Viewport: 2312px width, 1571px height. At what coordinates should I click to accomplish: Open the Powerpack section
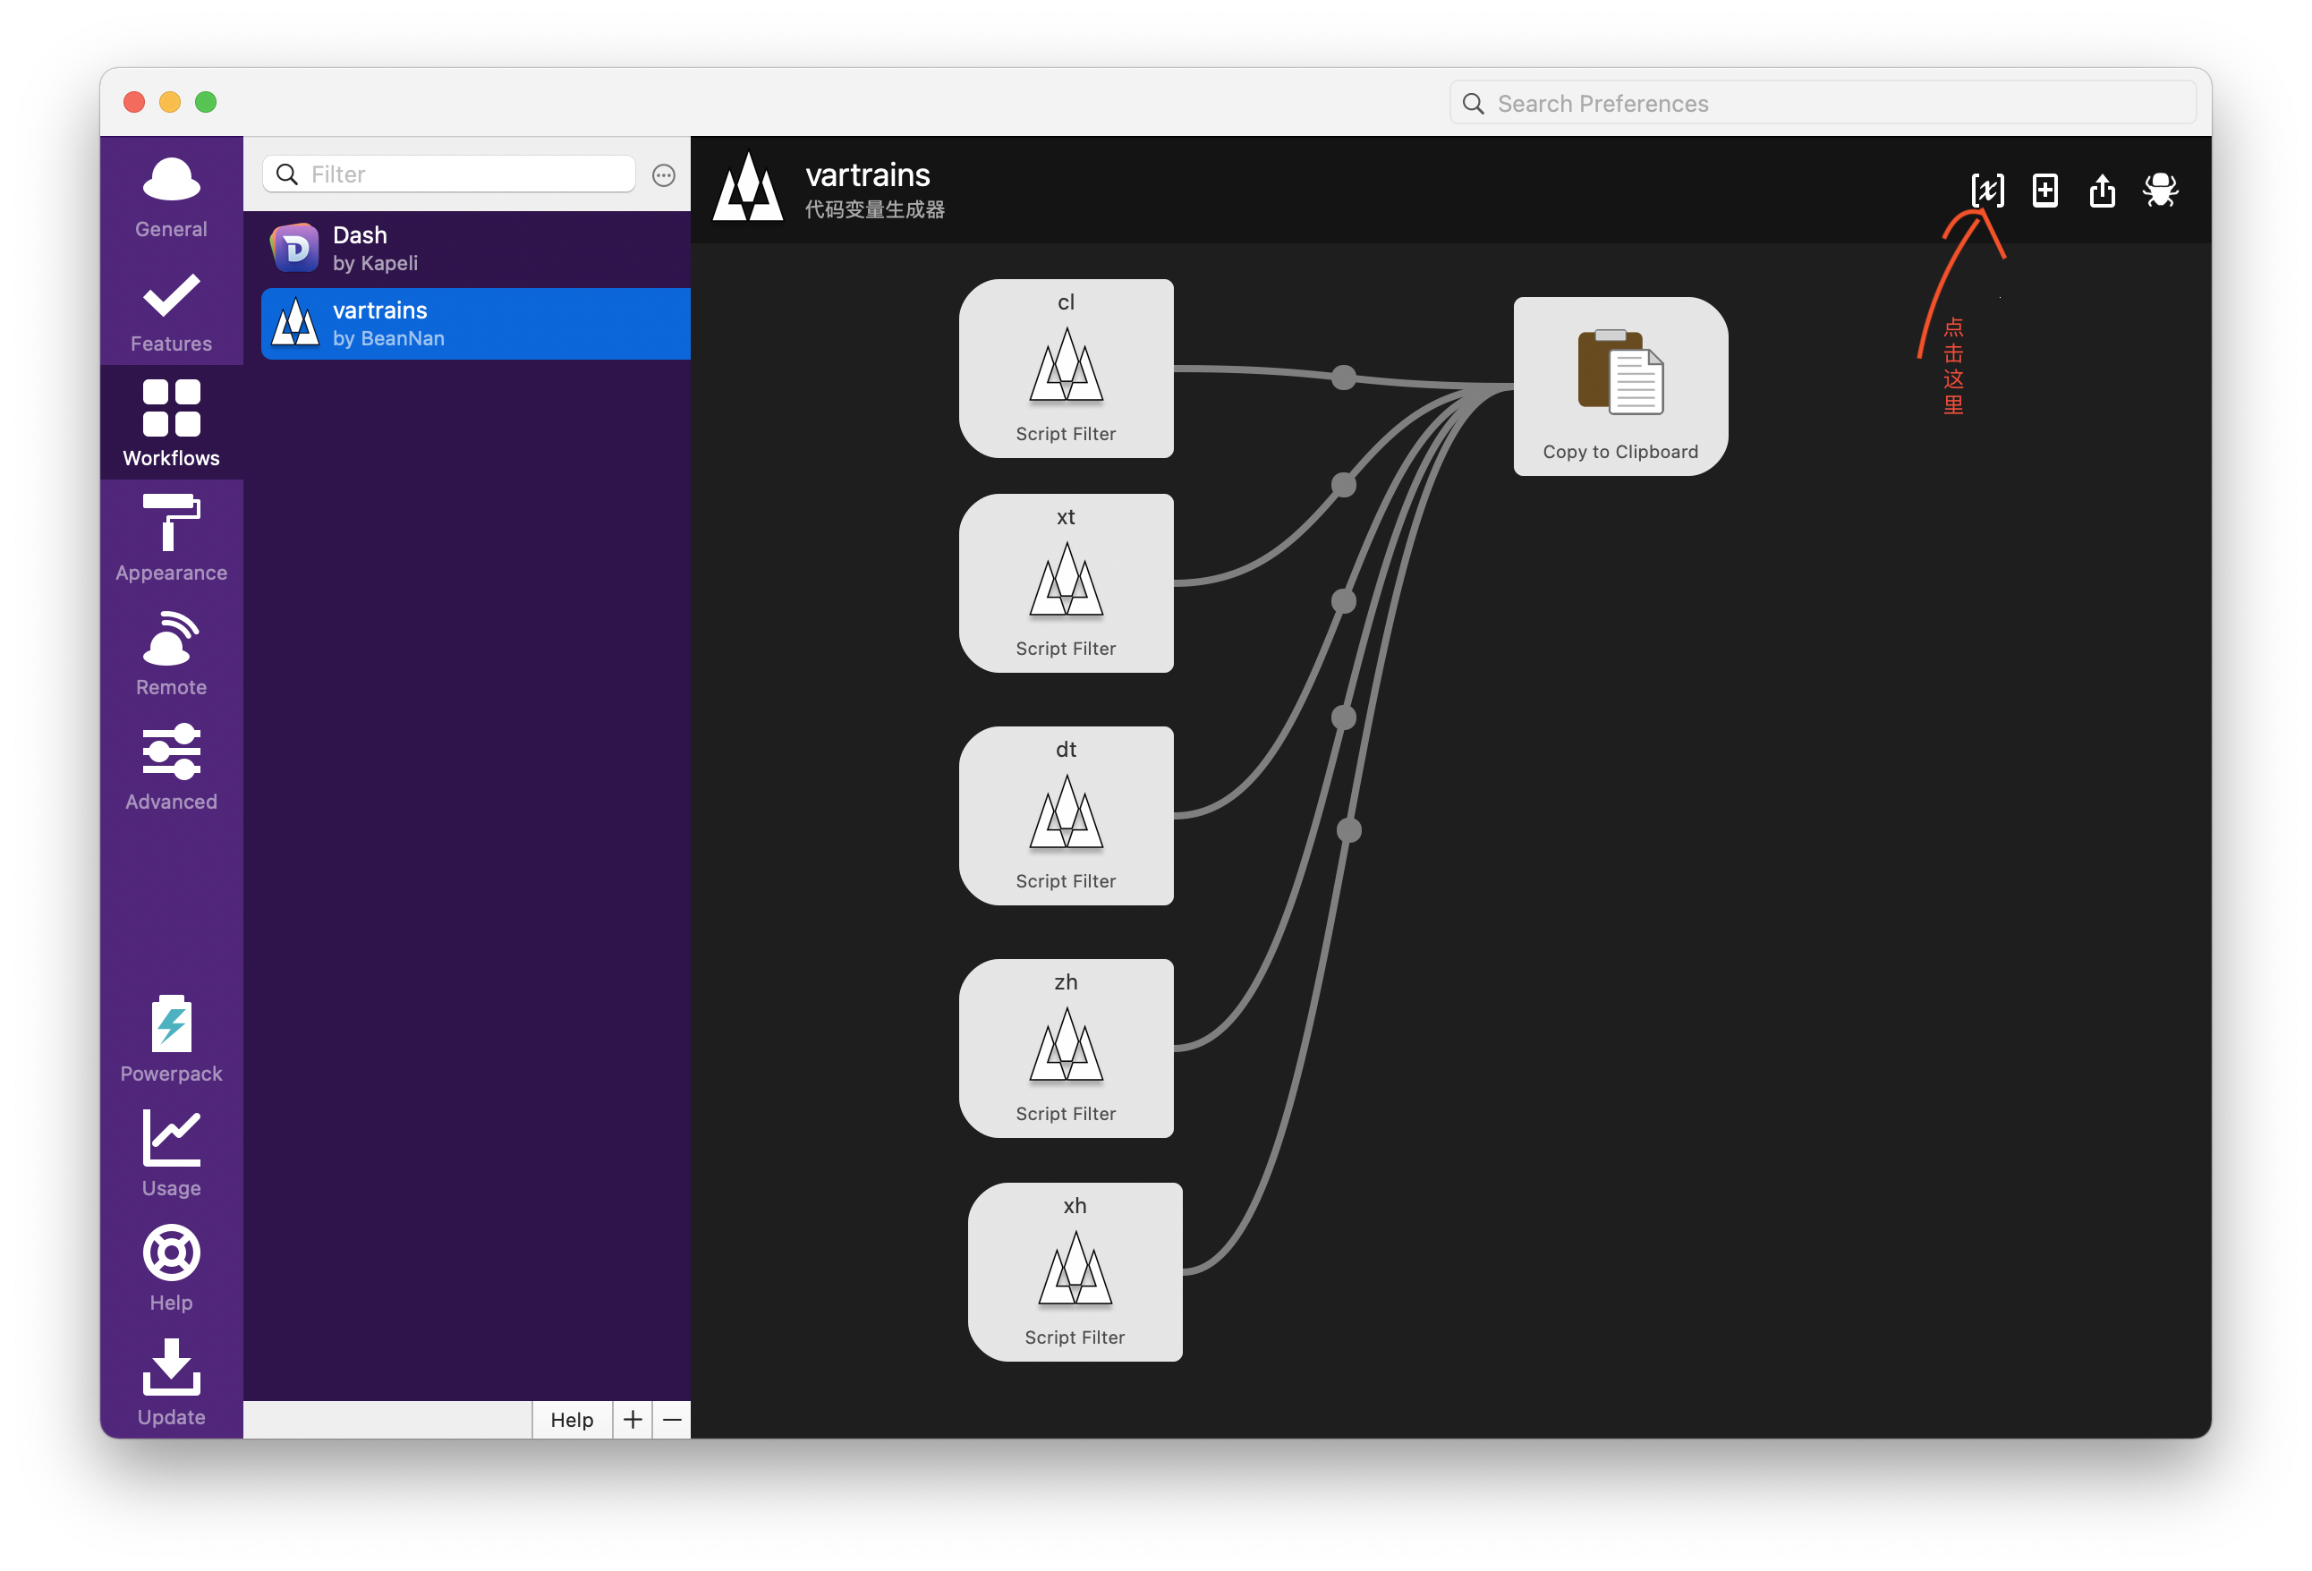point(171,1038)
